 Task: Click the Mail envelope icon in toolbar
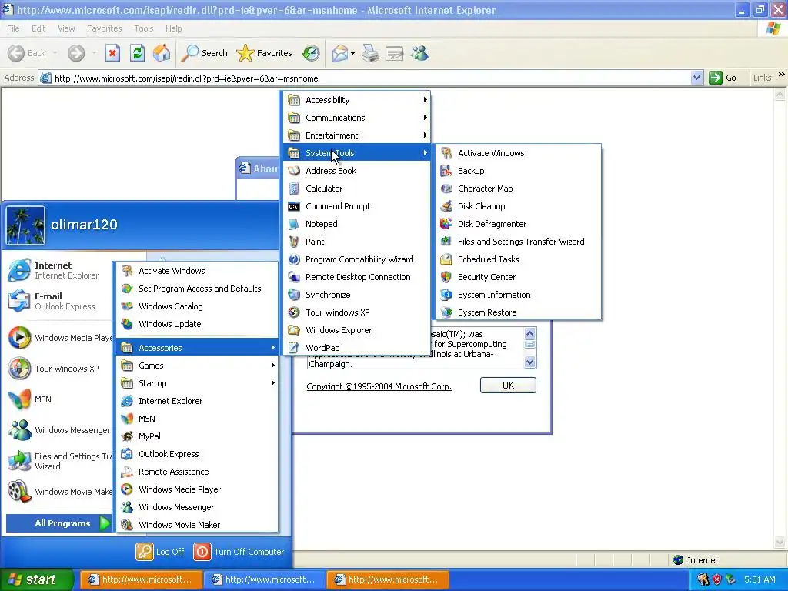click(x=340, y=53)
